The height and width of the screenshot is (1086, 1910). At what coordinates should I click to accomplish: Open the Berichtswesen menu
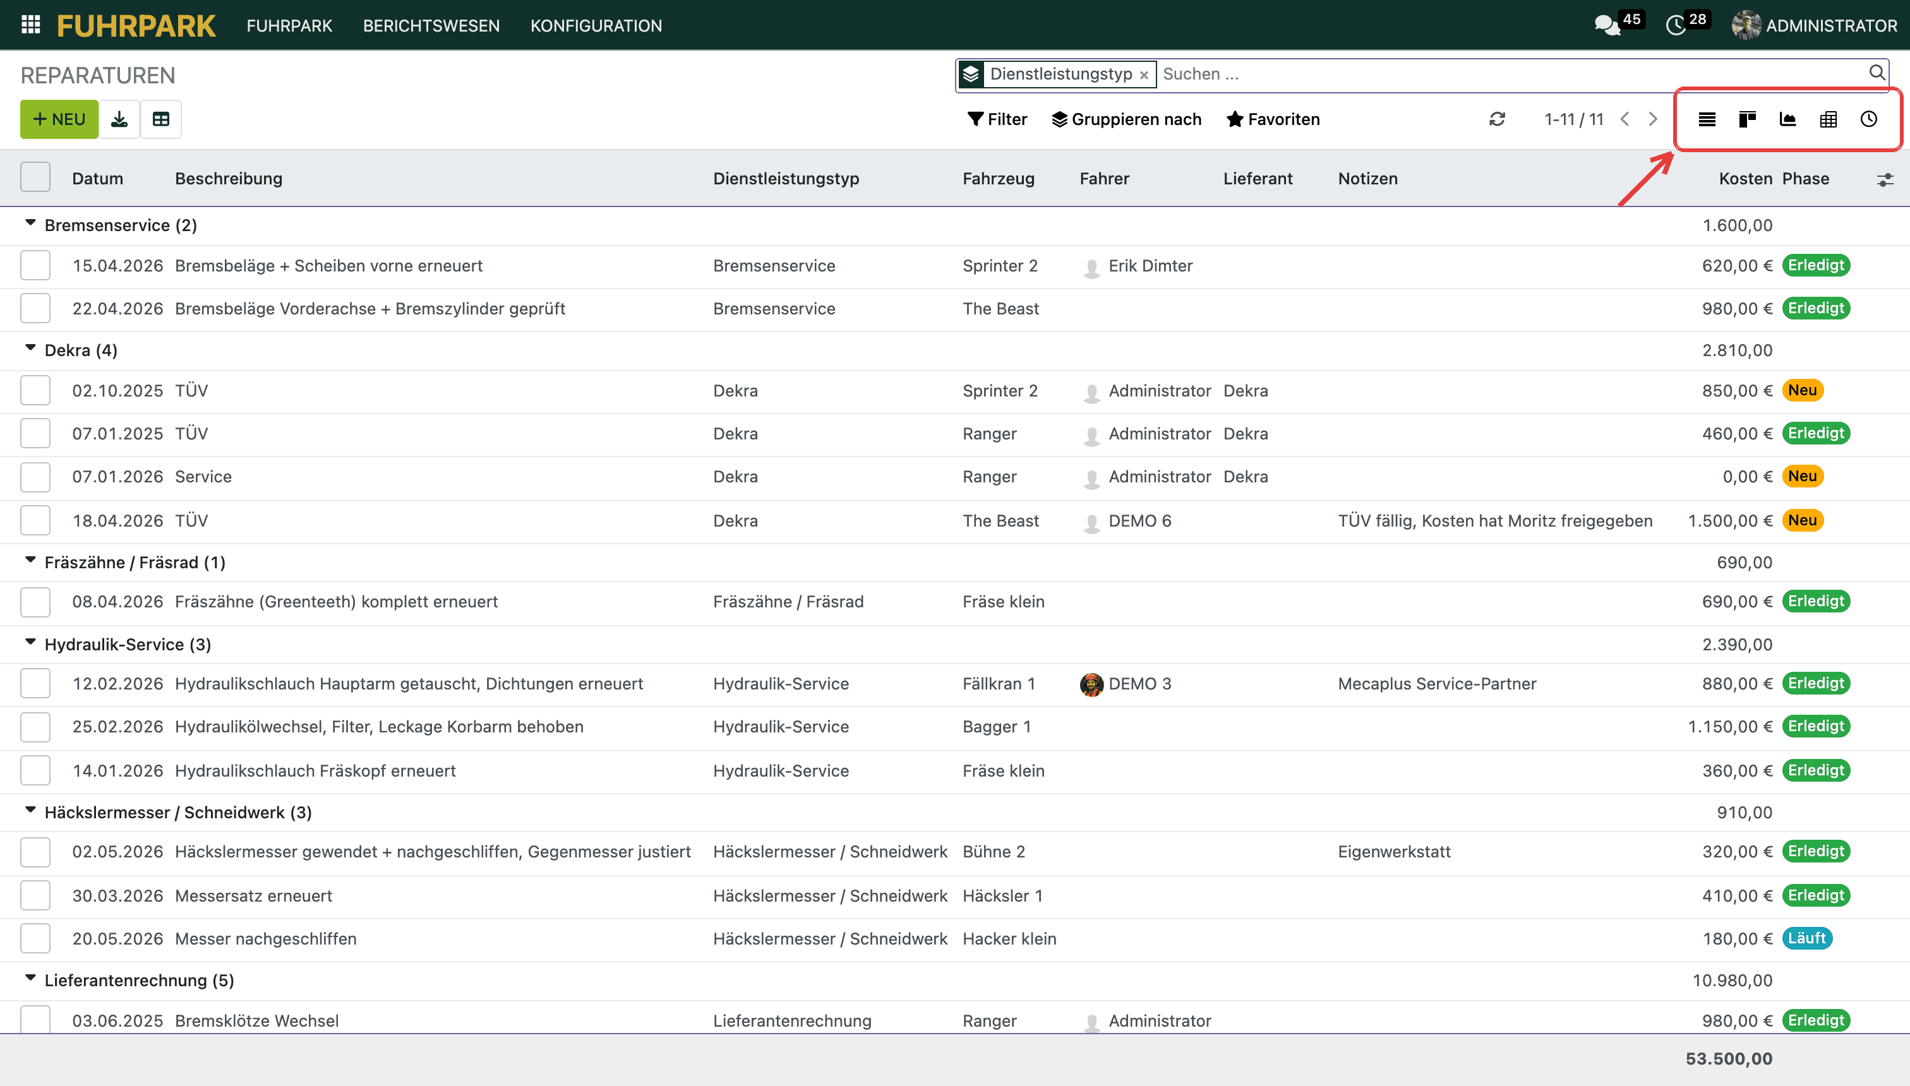[x=431, y=26]
